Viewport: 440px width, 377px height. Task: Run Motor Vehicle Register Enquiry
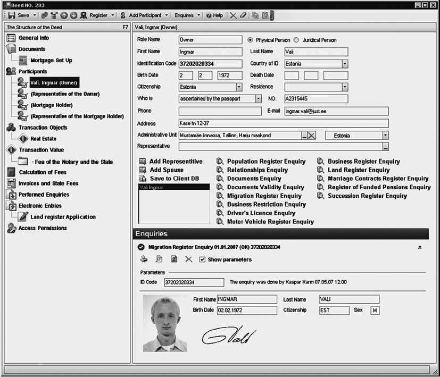coord(270,222)
